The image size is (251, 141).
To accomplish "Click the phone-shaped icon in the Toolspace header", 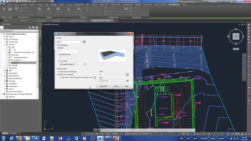I will [x=30, y=27].
